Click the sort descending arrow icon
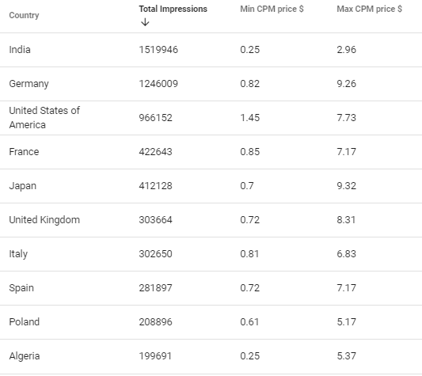Image resolution: width=422 pixels, height=376 pixels. [x=145, y=22]
